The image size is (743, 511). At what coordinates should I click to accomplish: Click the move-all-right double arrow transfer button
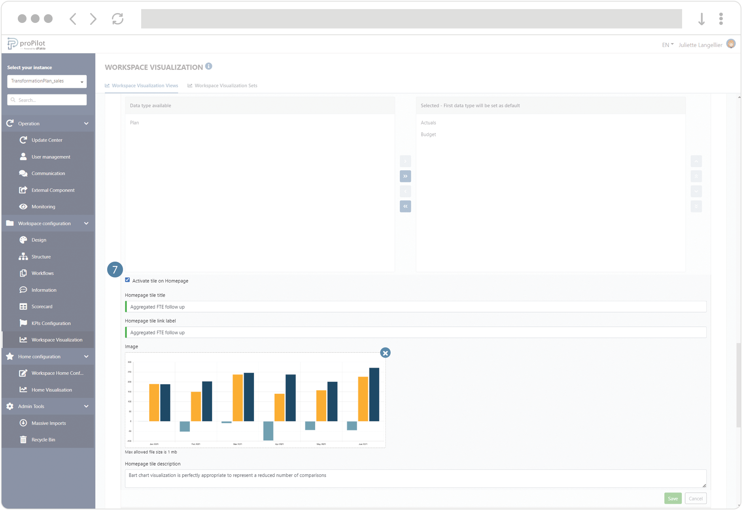[x=405, y=176]
